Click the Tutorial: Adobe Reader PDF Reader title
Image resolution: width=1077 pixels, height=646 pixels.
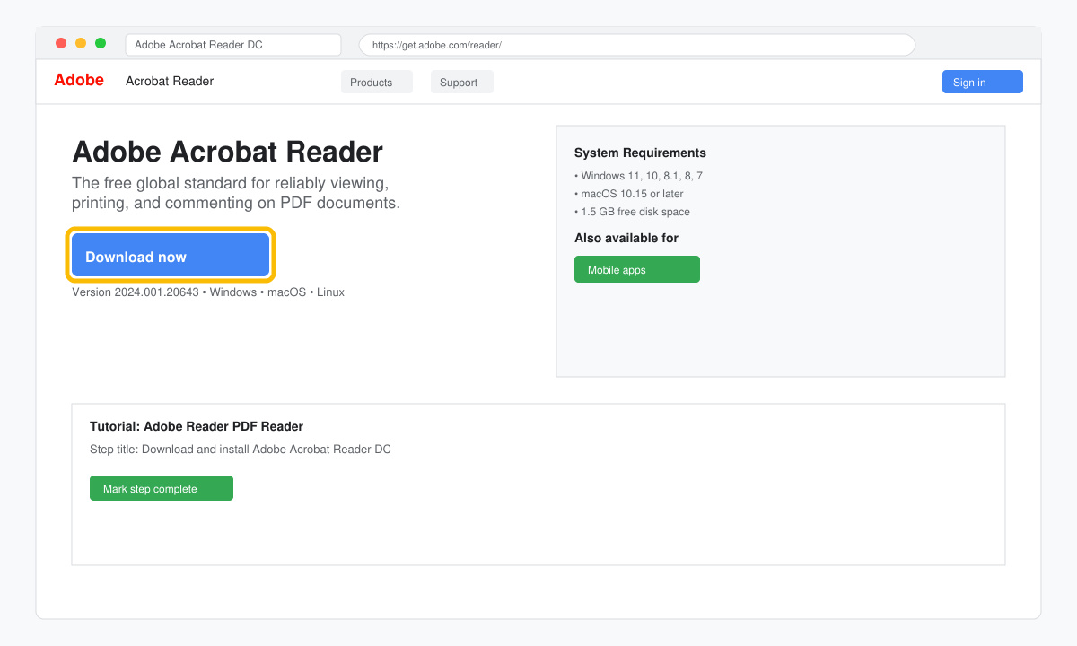point(197,426)
